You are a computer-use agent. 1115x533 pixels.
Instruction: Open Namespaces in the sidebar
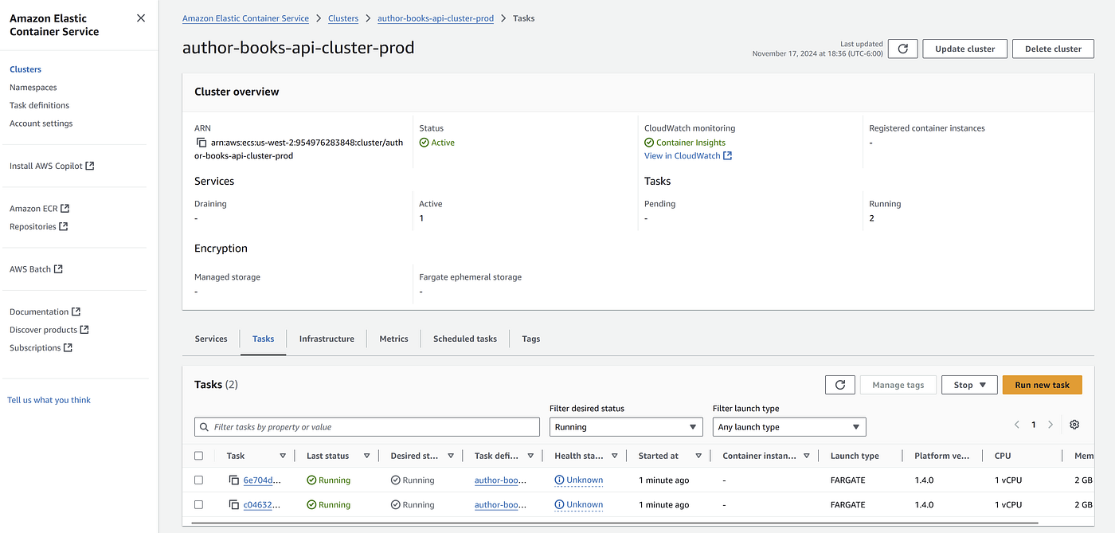(33, 88)
